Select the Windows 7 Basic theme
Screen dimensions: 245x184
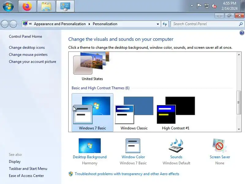pos(92,113)
